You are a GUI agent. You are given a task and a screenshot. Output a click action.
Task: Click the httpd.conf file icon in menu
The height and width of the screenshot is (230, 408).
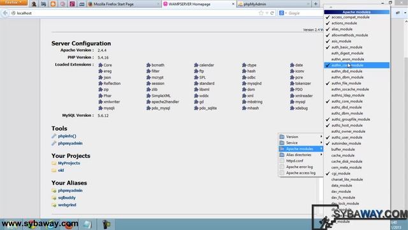(282, 161)
